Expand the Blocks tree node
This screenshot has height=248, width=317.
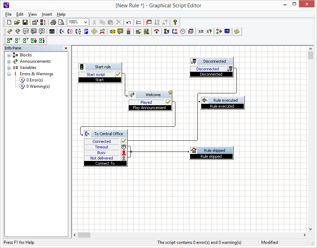tap(9, 55)
